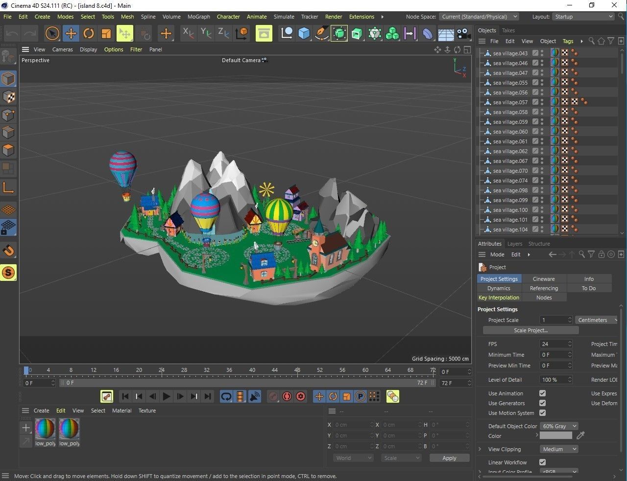The height and width of the screenshot is (481, 627).
Task: Play the animation forward
Action: (166, 396)
